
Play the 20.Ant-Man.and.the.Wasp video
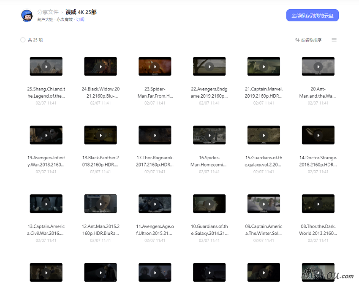click(318, 66)
